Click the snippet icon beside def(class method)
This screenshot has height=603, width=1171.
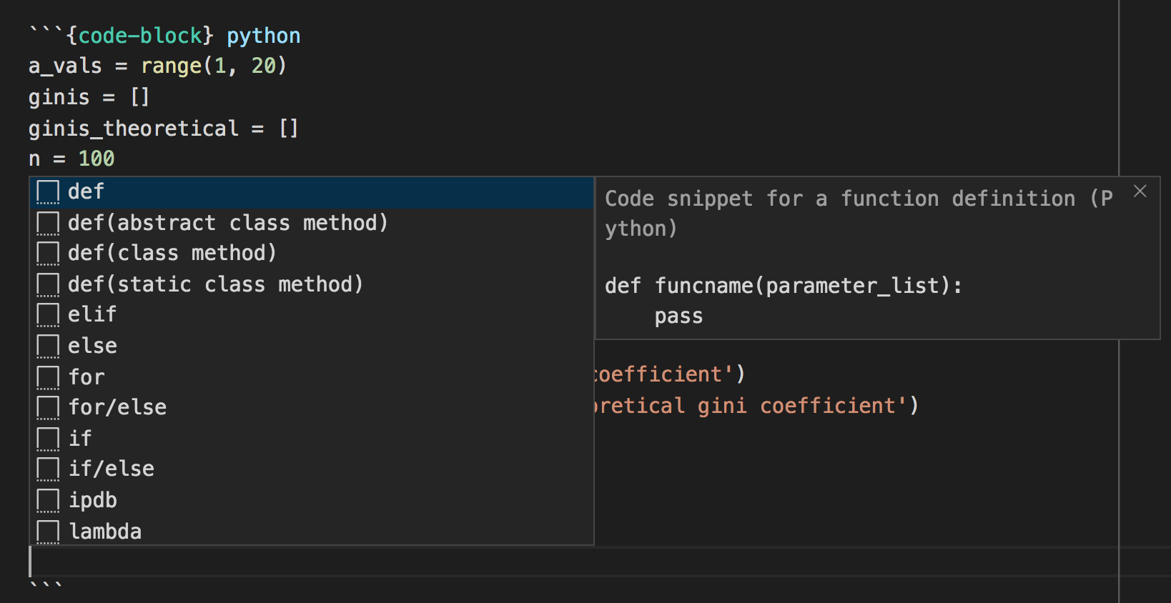(48, 254)
